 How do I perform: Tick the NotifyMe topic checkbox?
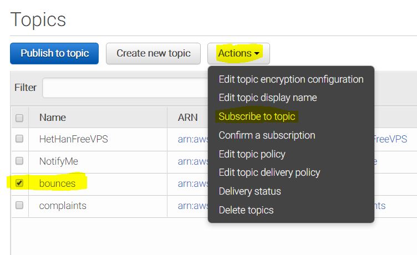tap(19, 161)
